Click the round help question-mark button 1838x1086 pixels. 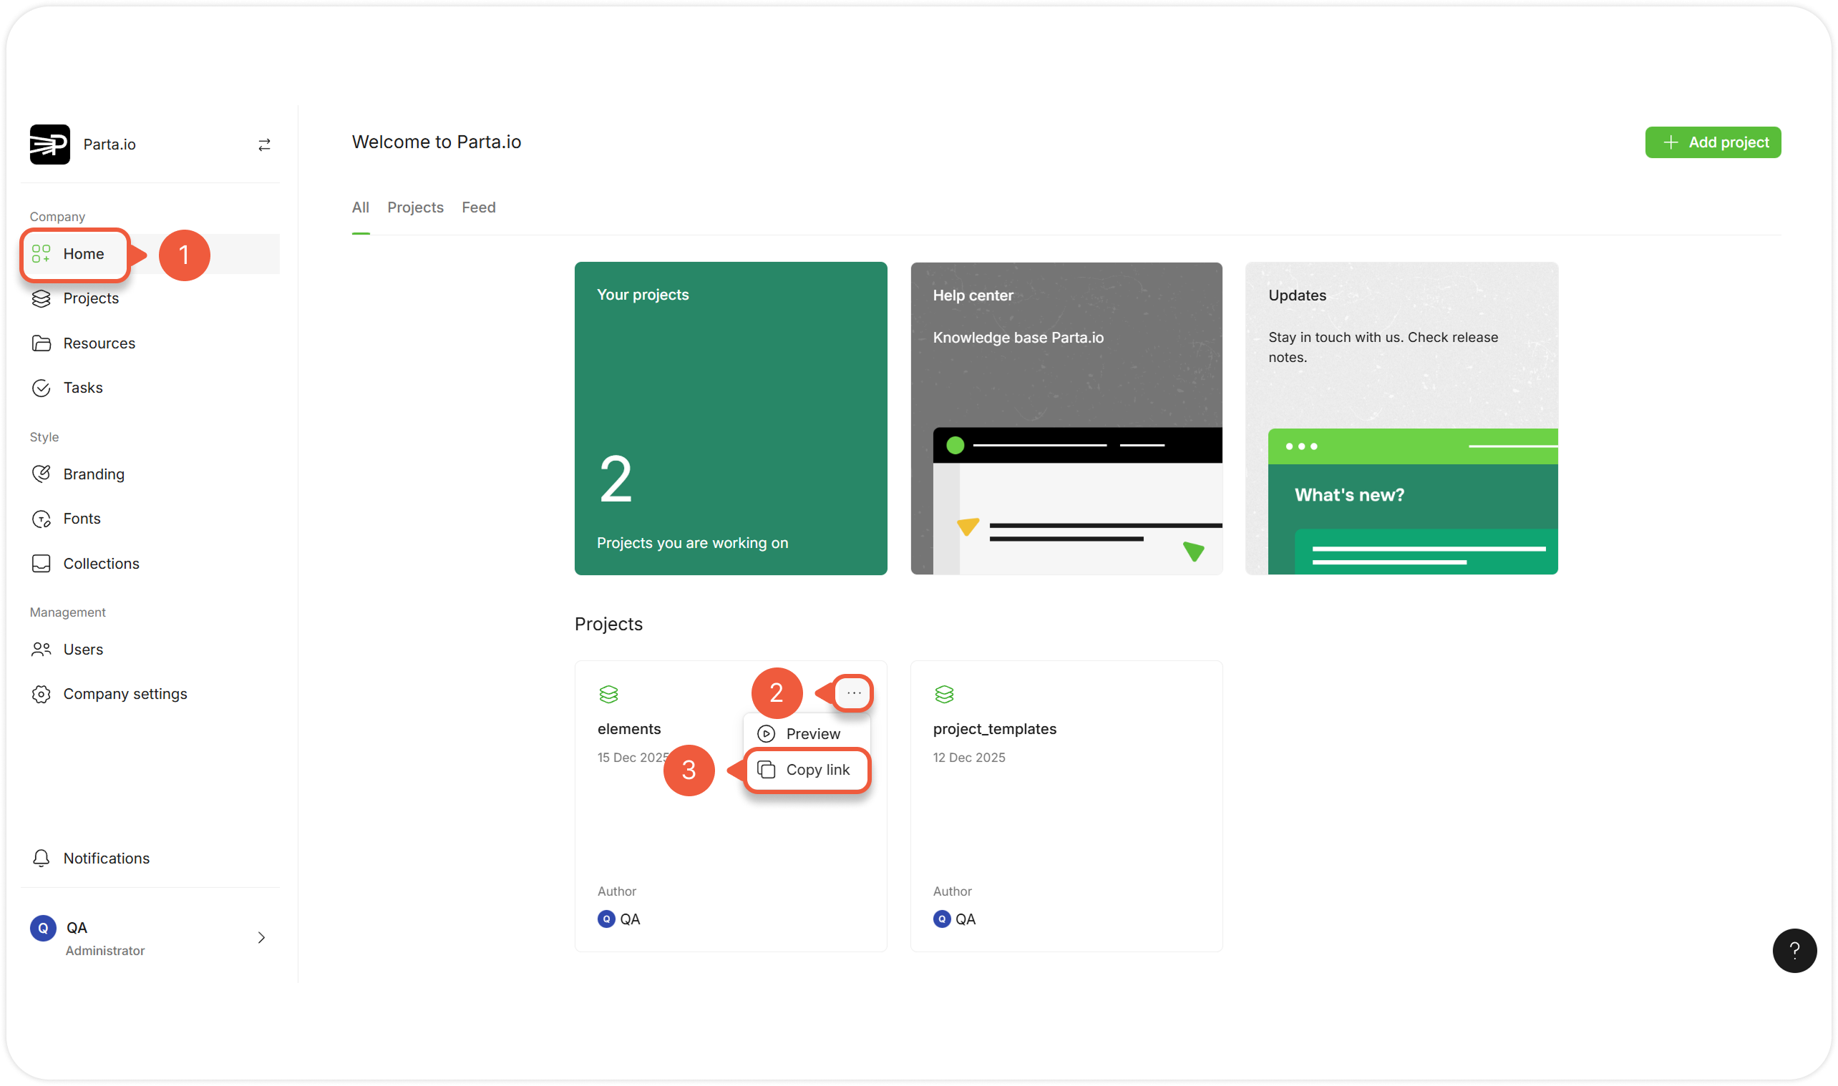click(x=1794, y=951)
